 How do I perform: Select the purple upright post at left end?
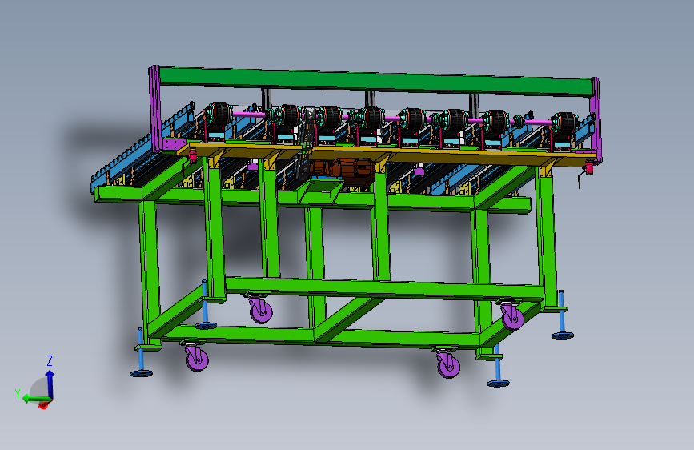(x=155, y=109)
